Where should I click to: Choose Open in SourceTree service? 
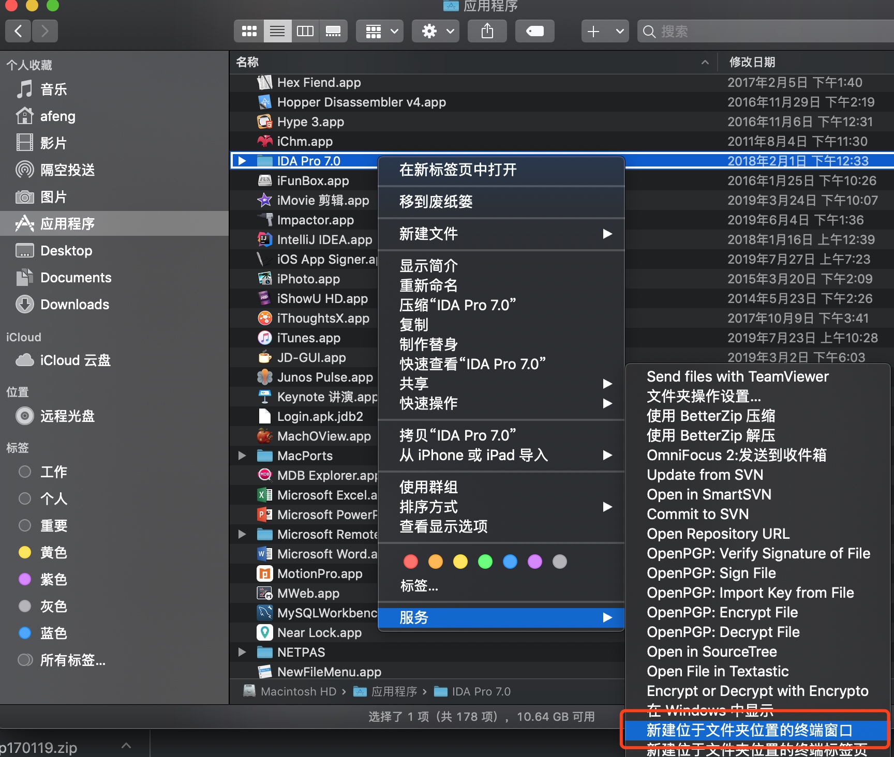(758, 652)
